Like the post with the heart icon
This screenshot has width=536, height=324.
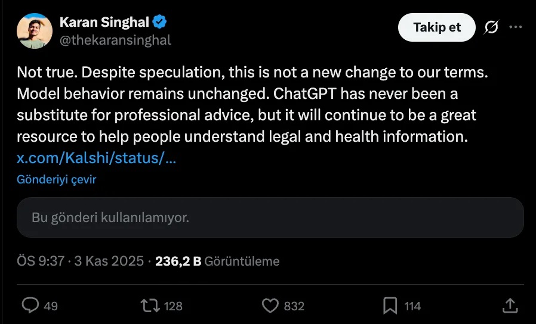(x=271, y=306)
